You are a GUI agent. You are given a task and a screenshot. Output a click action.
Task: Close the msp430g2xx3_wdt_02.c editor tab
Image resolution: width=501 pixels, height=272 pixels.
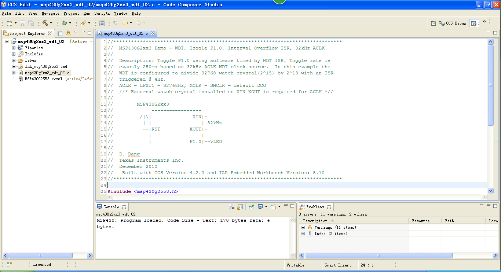(x=153, y=33)
